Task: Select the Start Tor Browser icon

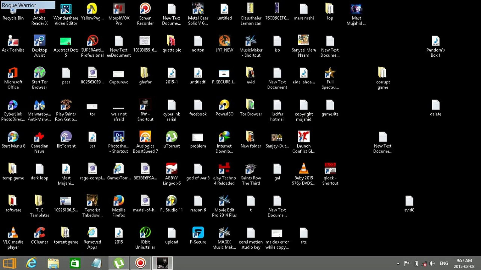Action: 40,78
